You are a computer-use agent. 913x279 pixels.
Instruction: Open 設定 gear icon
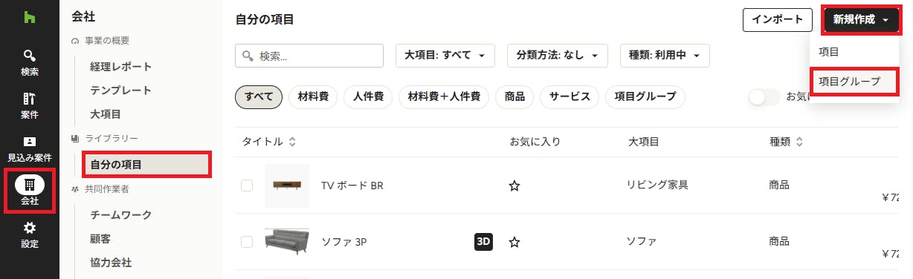coord(30,234)
